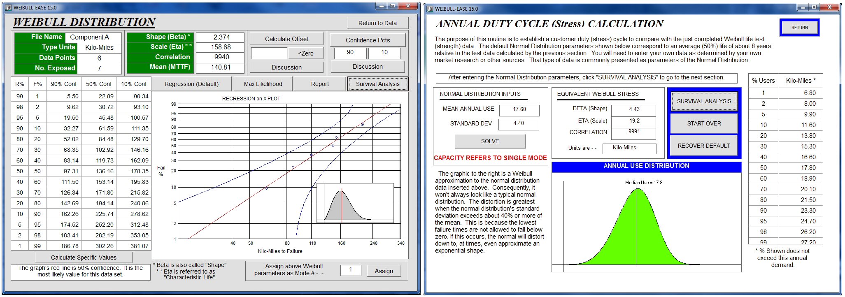Click the Return to Data button
The height and width of the screenshot is (297, 845).
(x=377, y=23)
